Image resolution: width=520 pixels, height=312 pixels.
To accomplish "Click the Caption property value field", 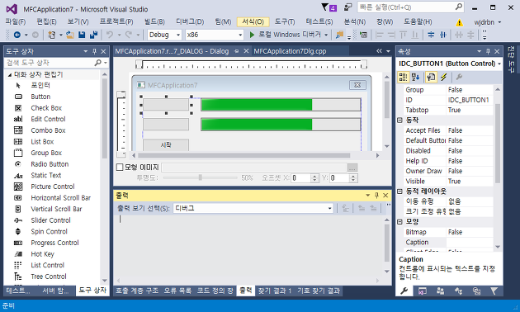I will tap(470, 243).
